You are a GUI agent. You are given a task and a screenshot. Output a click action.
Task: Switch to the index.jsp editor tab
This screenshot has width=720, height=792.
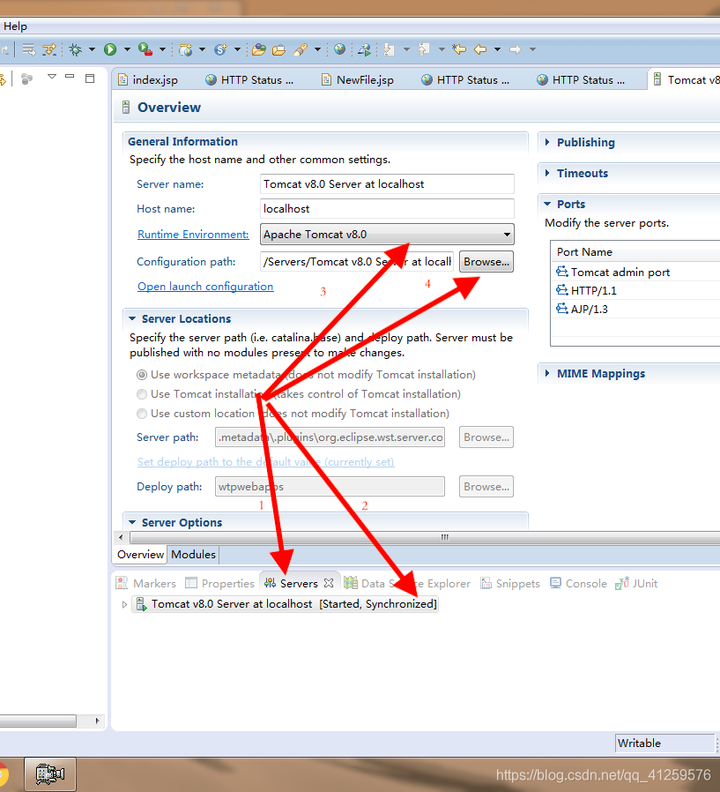coord(148,79)
